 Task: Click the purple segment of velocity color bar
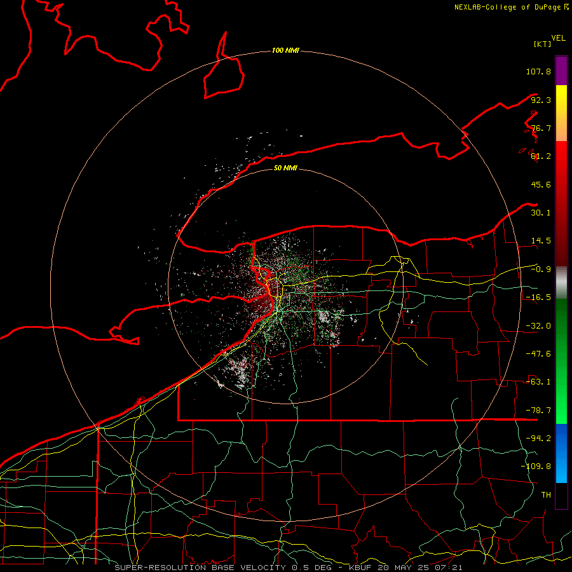pyautogui.click(x=561, y=71)
